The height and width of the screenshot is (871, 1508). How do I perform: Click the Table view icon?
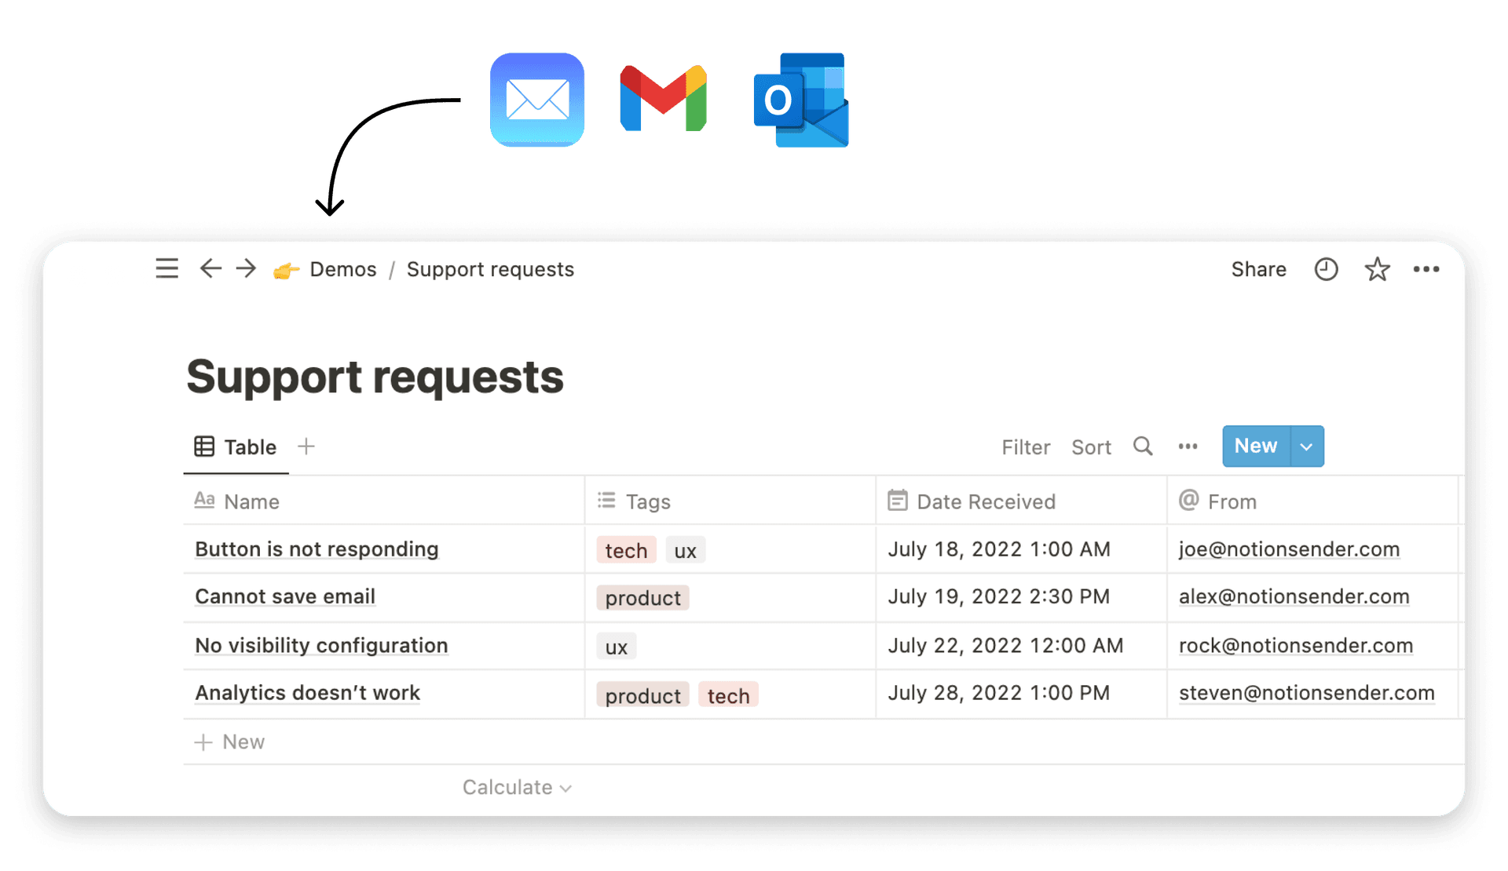(203, 446)
